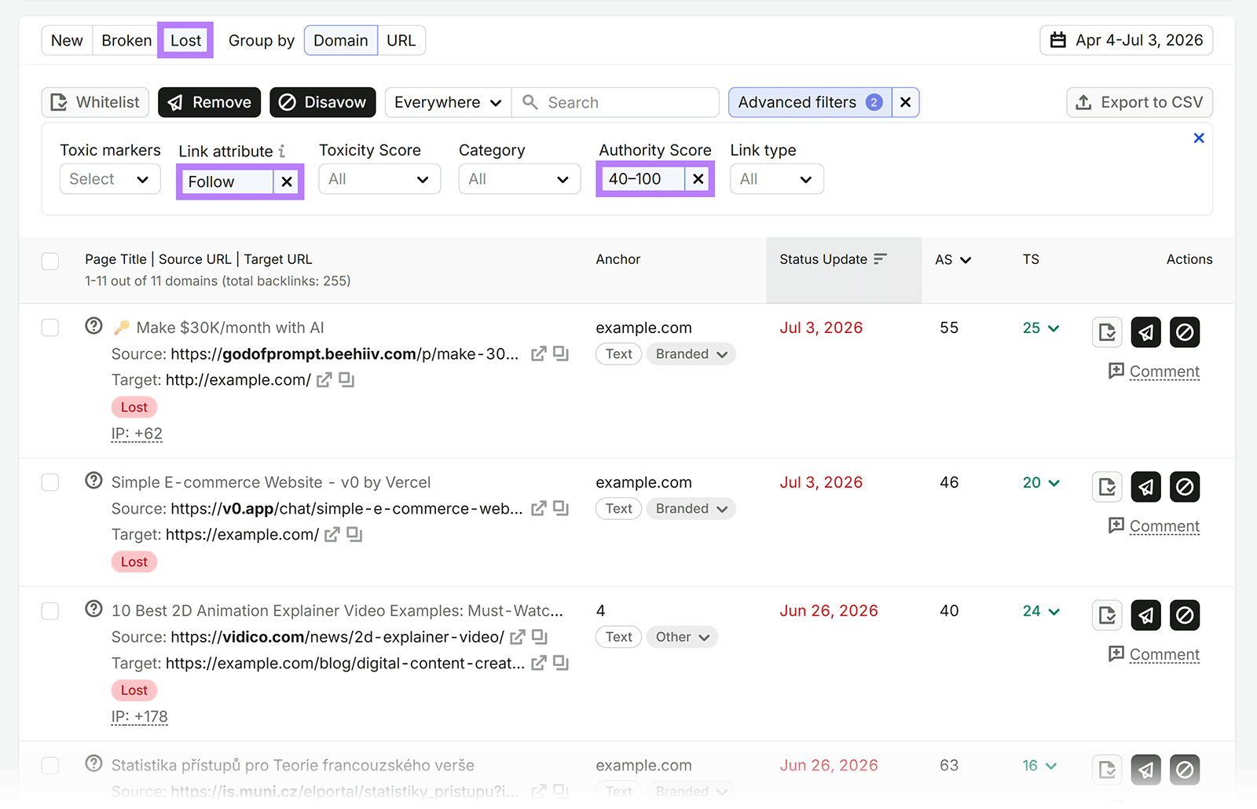Copy the target URL http://example.com/

pyautogui.click(x=346, y=380)
